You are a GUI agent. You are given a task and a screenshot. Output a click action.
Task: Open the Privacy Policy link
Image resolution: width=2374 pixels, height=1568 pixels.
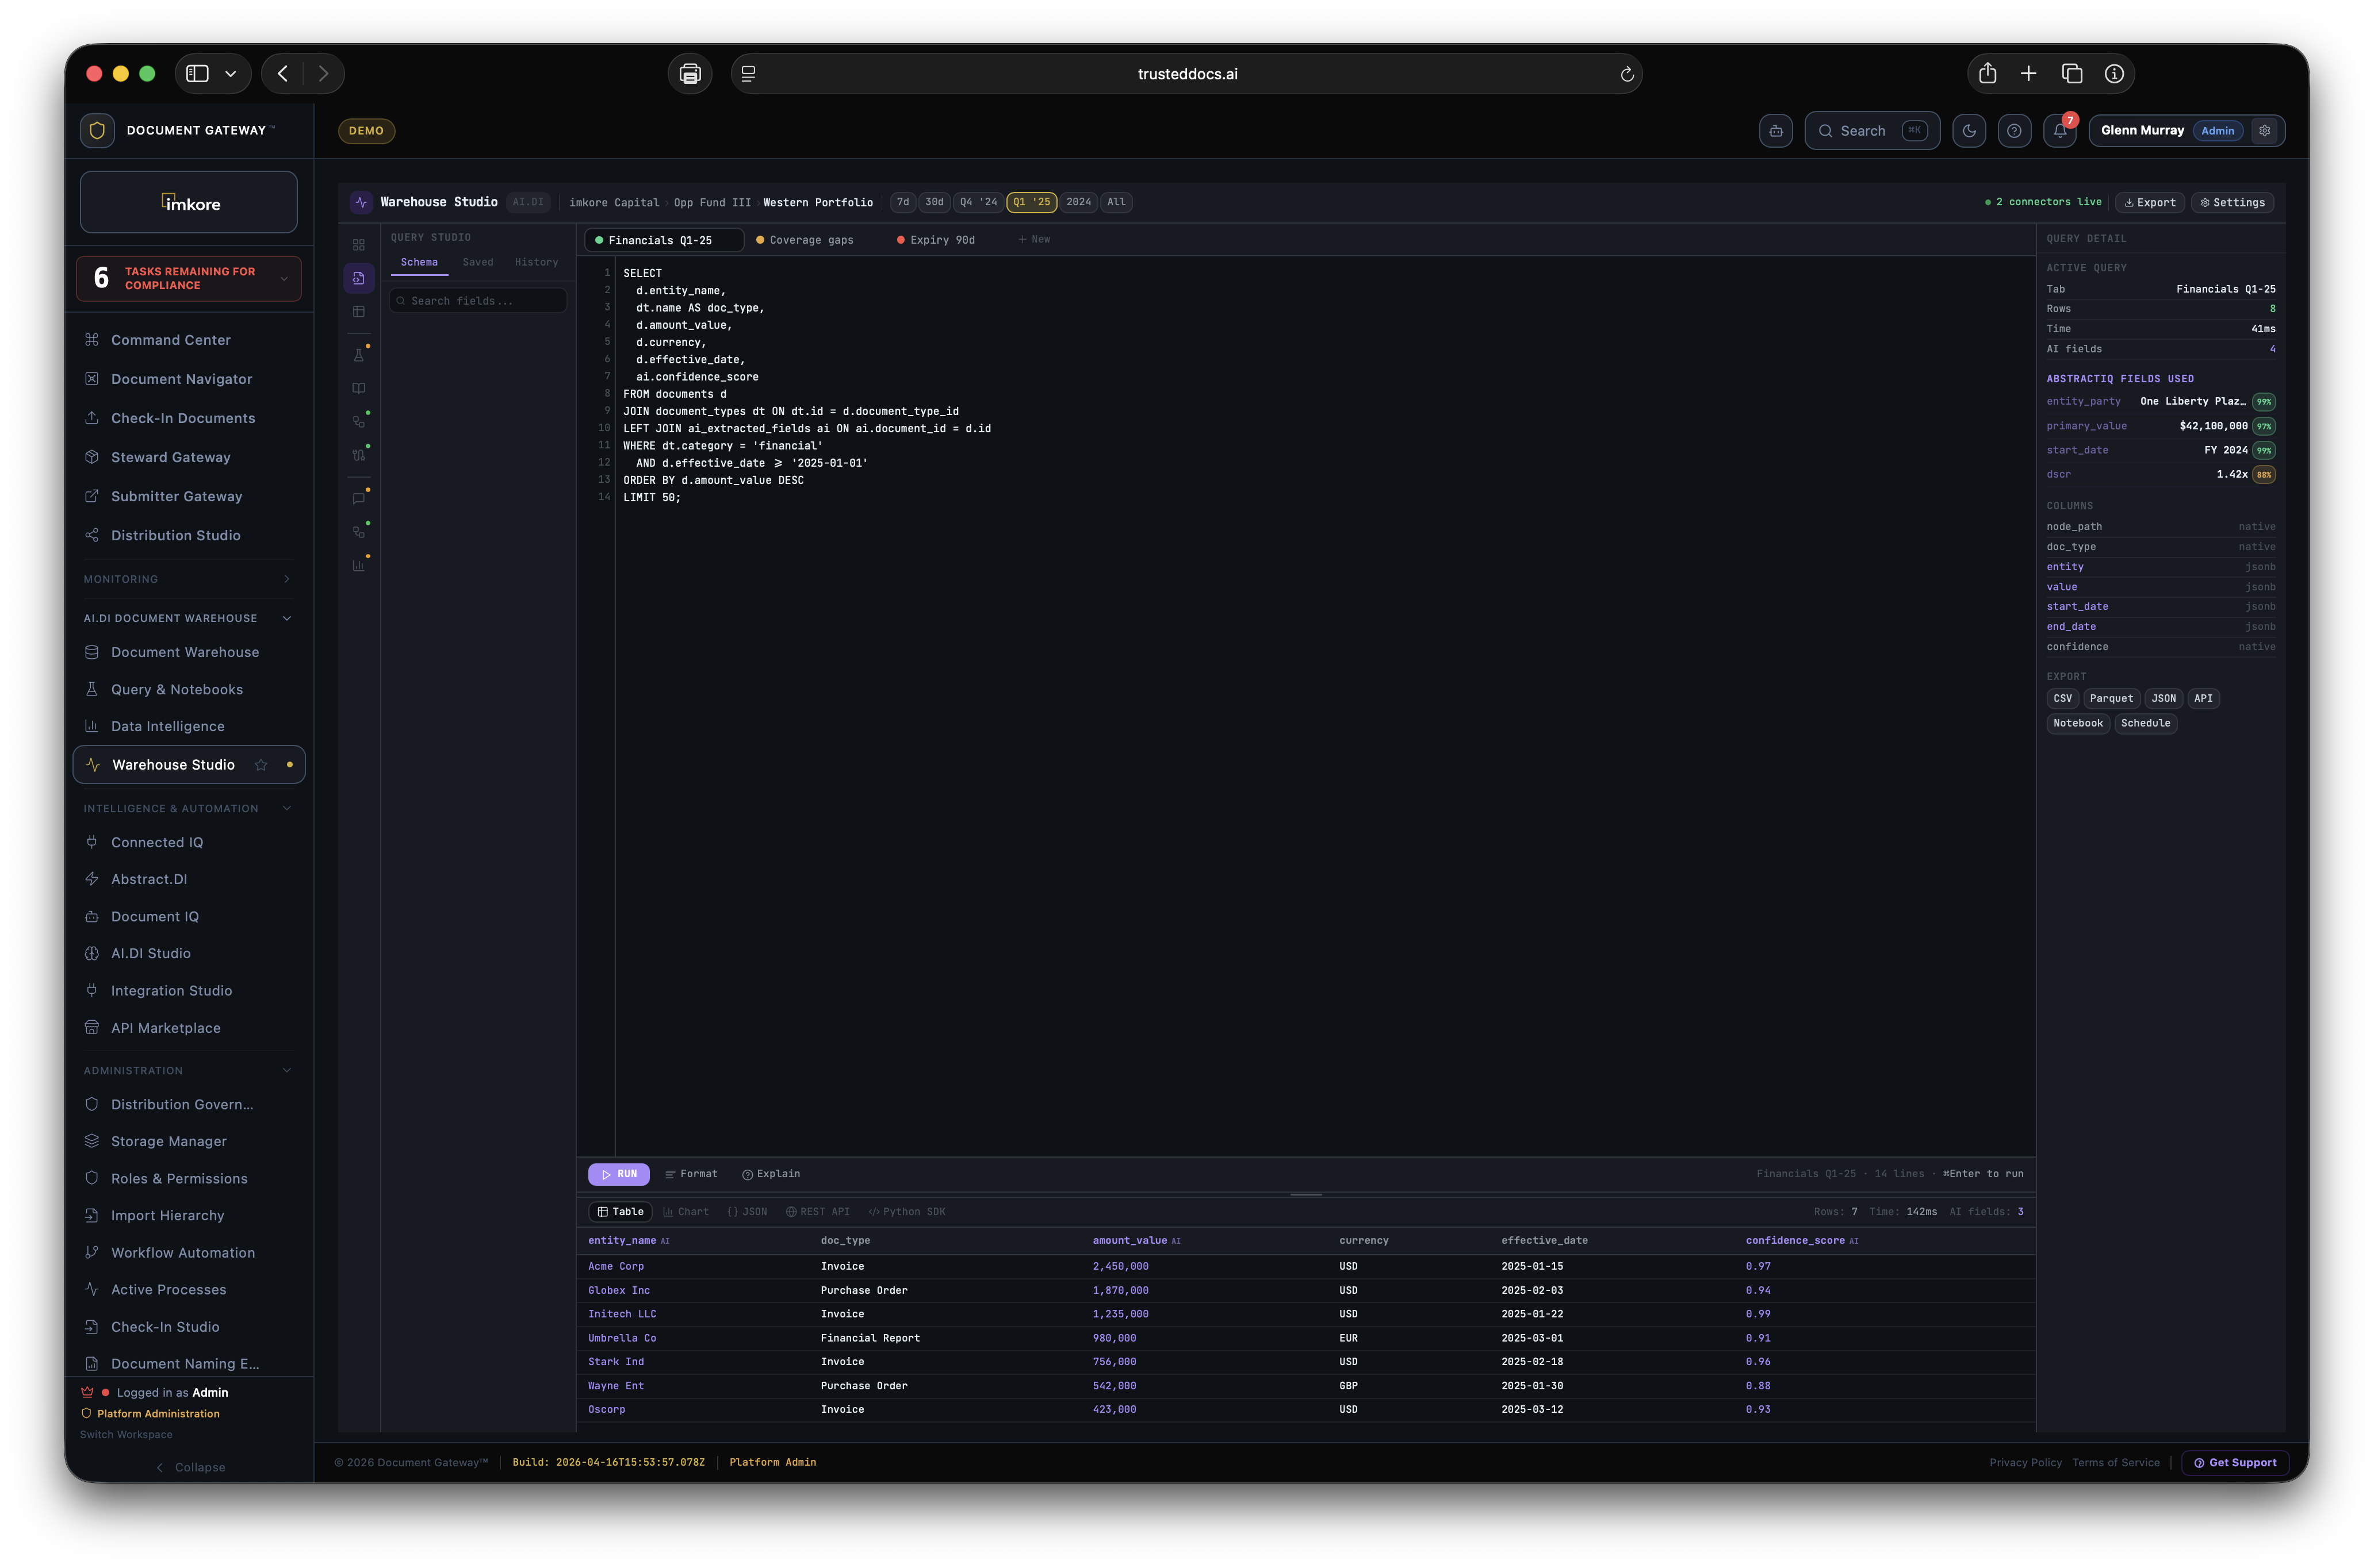tap(2025, 1462)
